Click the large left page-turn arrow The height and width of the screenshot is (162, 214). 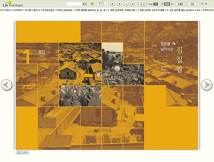(7, 85)
